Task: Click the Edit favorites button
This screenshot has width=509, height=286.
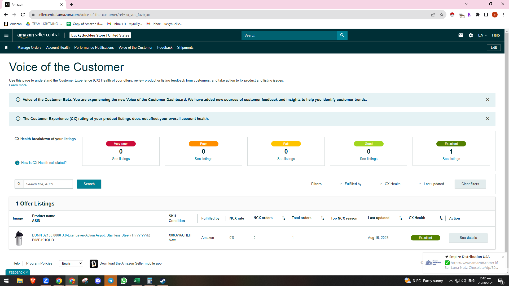Action: click(x=494, y=48)
